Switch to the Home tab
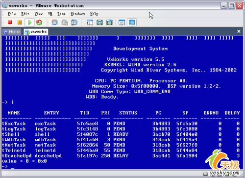Viewport: 245px width, 178px height. tap(12, 31)
